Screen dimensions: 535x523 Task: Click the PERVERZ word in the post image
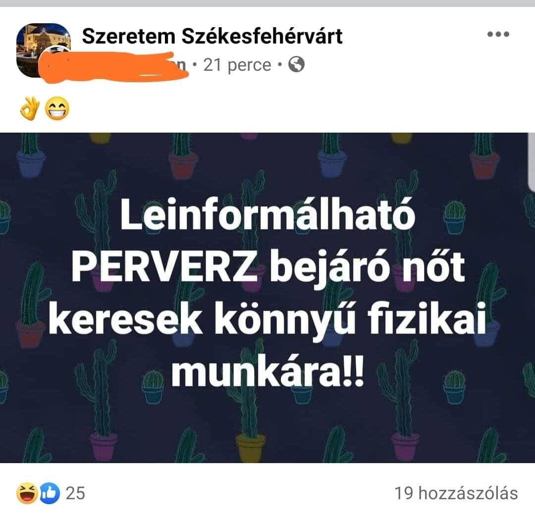[x=165, y=268]
